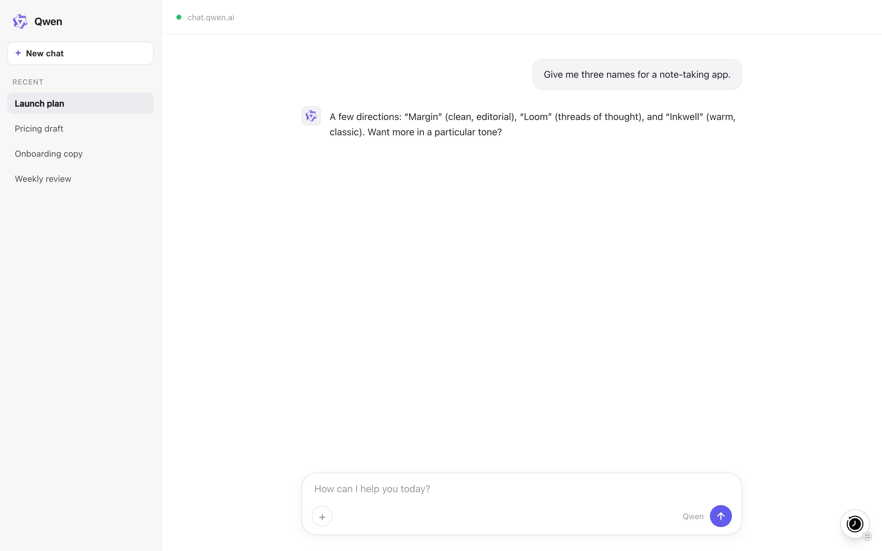Click the Qwen brand name in the sidebar
This screenshot has width=882, height=551.
(48, 21)
